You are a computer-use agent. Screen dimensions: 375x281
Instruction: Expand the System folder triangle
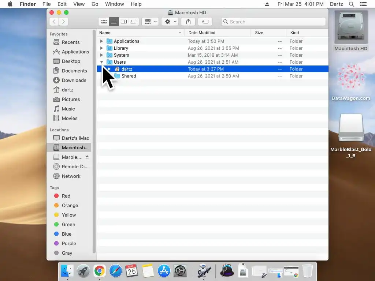pyautogui.click(x=102, y=55)
